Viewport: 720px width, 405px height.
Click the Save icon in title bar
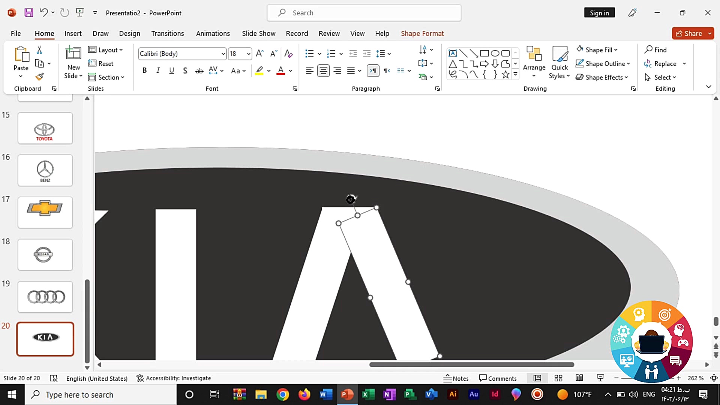point(28,13)
